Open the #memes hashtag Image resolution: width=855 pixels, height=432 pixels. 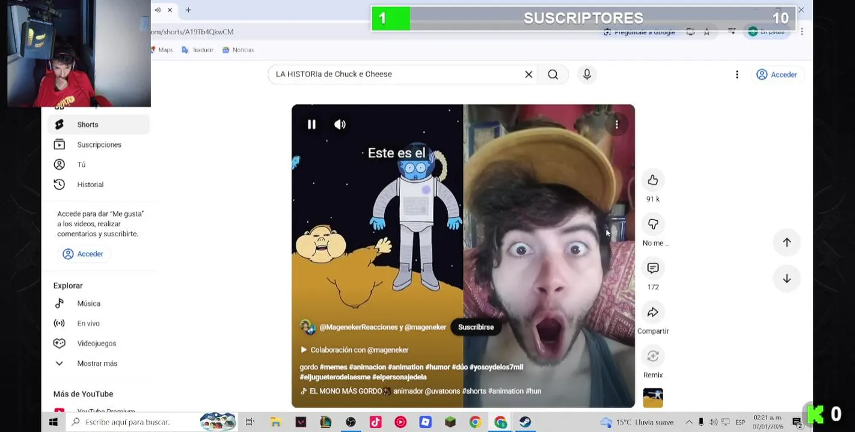coord(333,367)
